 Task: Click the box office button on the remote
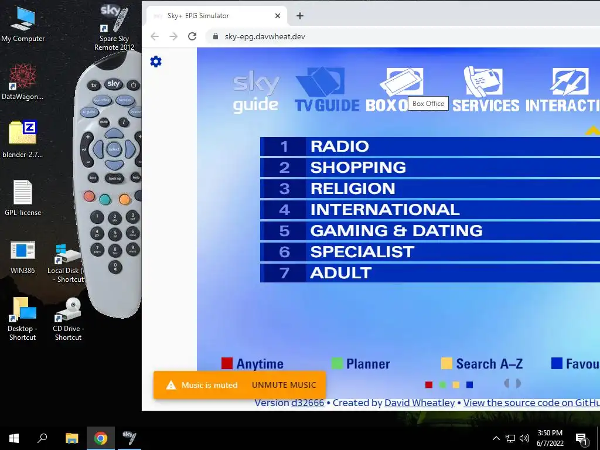coord(102,100)
